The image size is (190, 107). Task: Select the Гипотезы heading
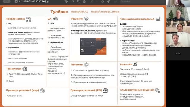point(77,65)
